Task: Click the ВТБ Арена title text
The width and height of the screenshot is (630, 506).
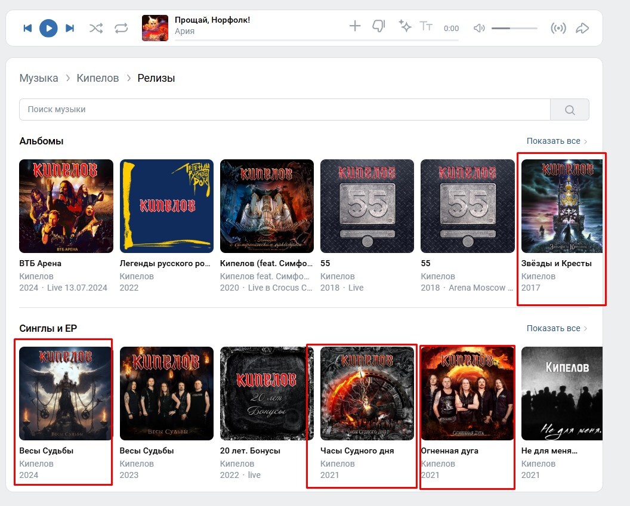Action: tap(40, 263)
